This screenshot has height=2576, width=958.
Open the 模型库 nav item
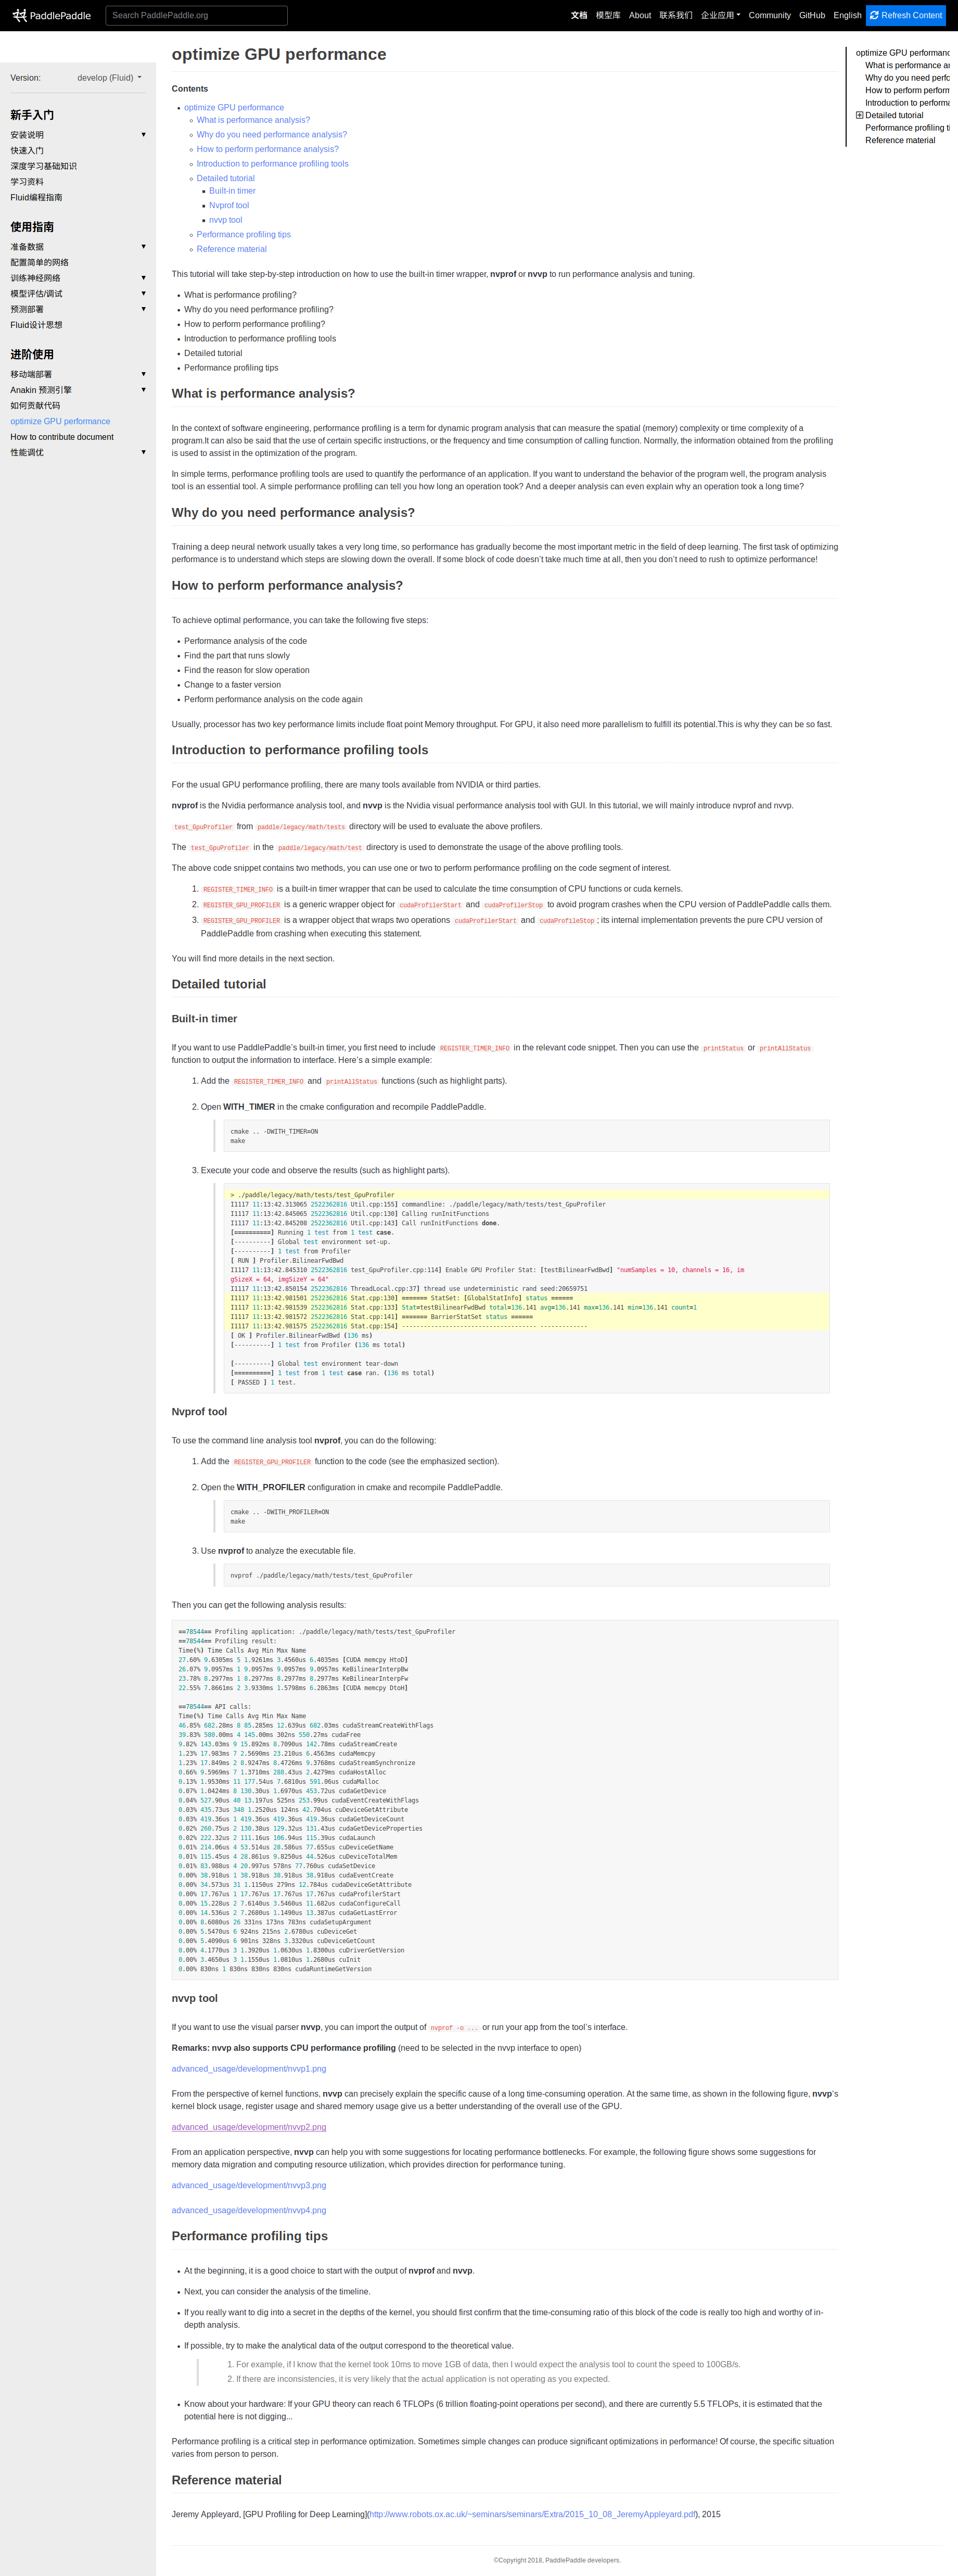pyautogui.click(x=608, y=15)
